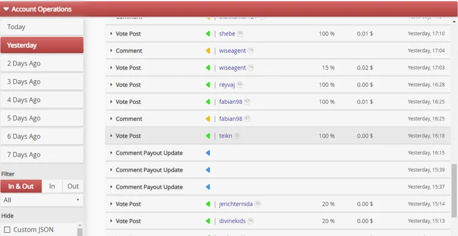Click yellow arrow icon in fabian98 Comment row
The image size is (458, 236).
point(208,119)
